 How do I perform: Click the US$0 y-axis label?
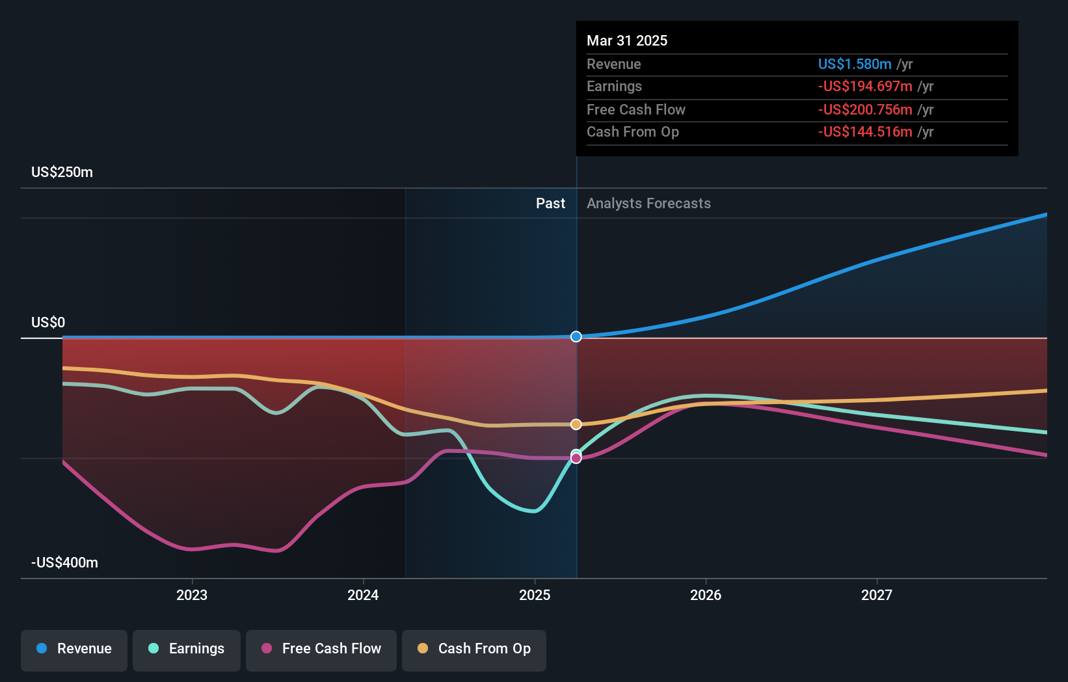48,322
